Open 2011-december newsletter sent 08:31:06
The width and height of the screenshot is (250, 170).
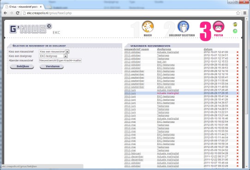pyautogui.click(x=134, y=160)
